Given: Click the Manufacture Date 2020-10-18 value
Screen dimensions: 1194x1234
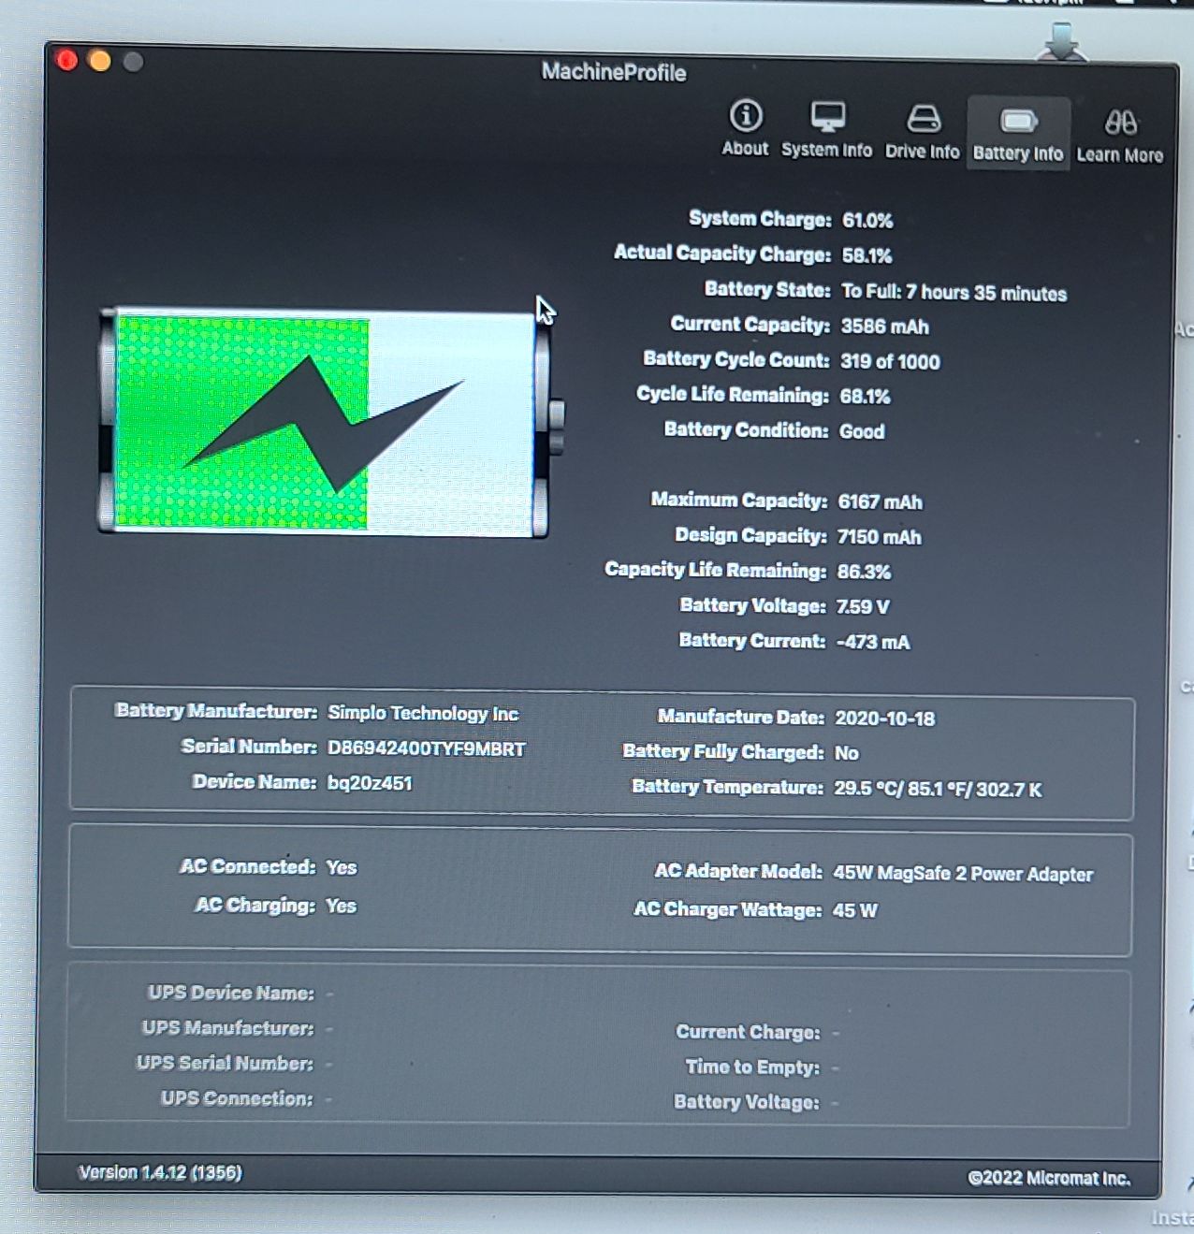Looking at the screenshot, I should tap(884, 719).
